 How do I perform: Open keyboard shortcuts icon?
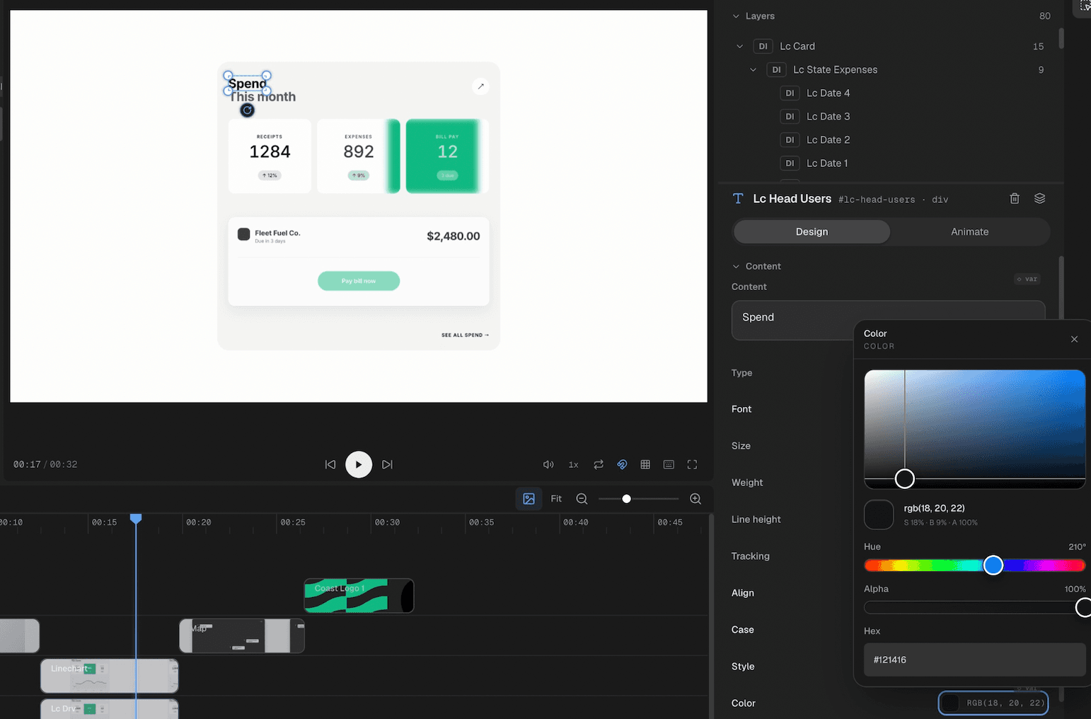pos(669,464)
